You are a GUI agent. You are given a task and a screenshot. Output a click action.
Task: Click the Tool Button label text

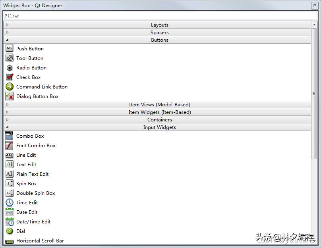(30, 58)
